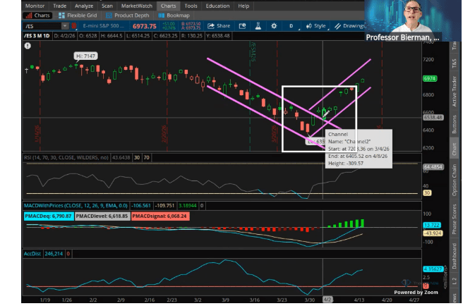The image size is (475, 306).
Task: Click the Share button
Action: tap(219, 26)
